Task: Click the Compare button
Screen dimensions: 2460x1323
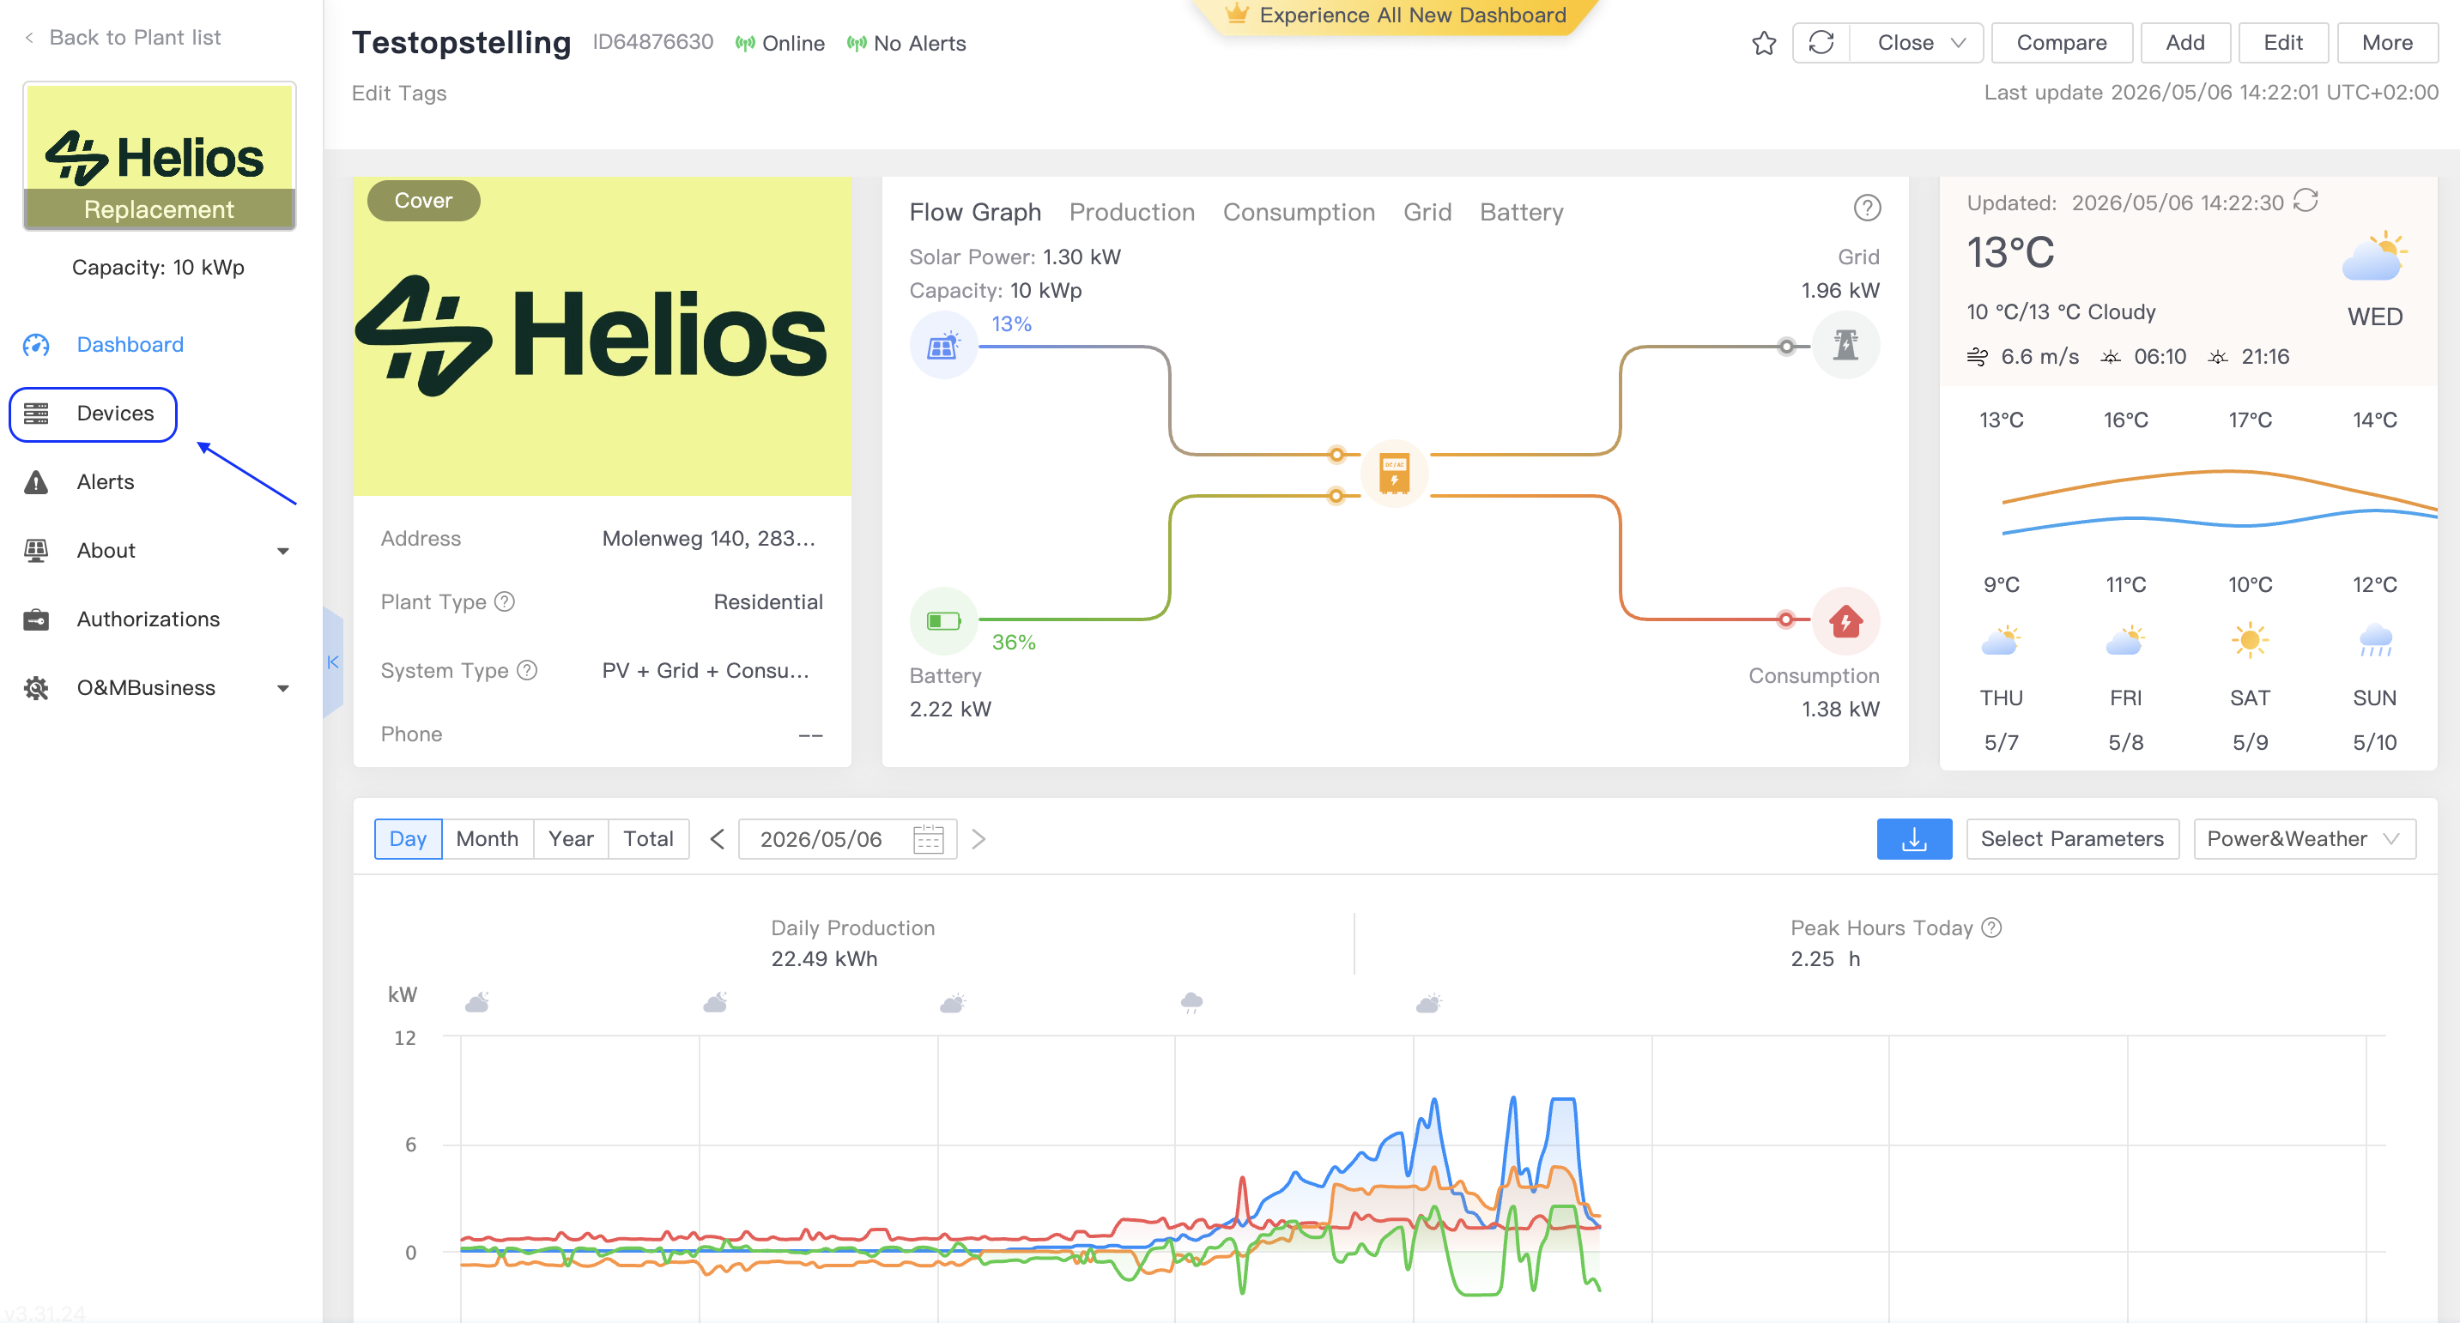Action: (2062, 43)
